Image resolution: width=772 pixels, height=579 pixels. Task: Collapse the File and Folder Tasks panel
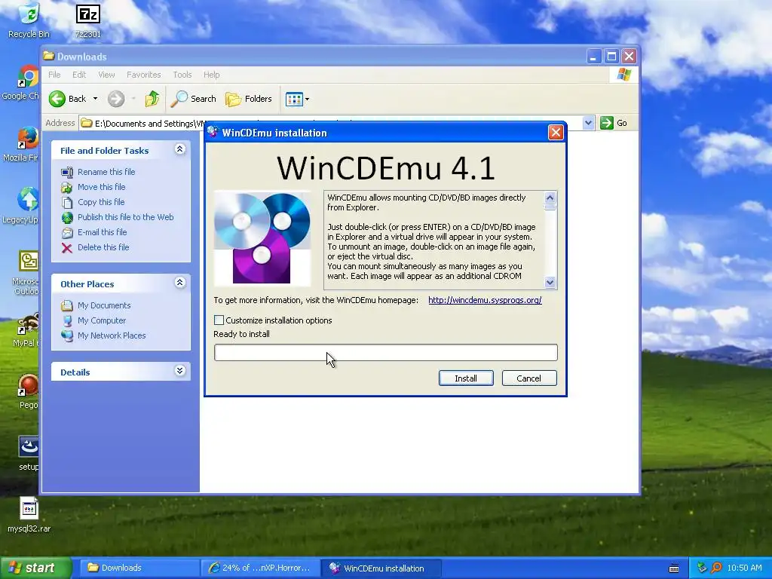(x=179, y=149)
